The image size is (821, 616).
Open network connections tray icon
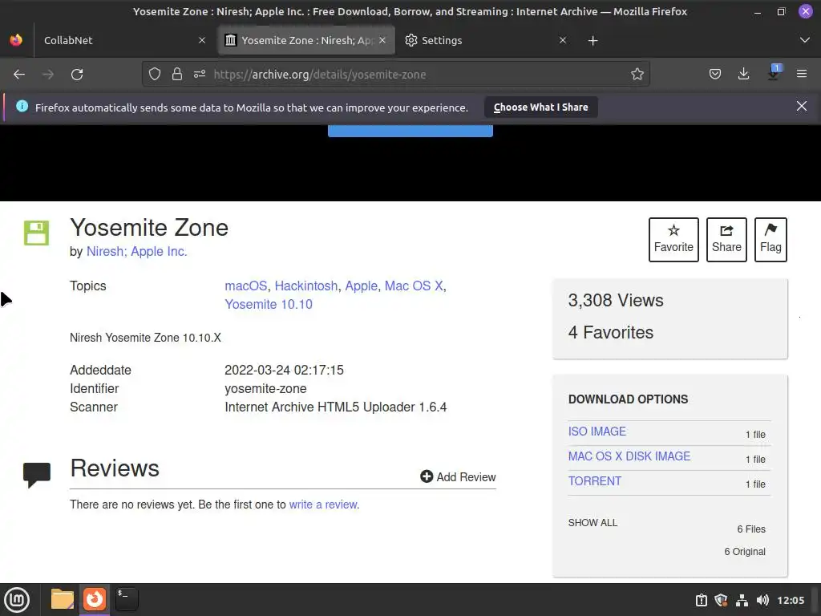coord(742,600)
